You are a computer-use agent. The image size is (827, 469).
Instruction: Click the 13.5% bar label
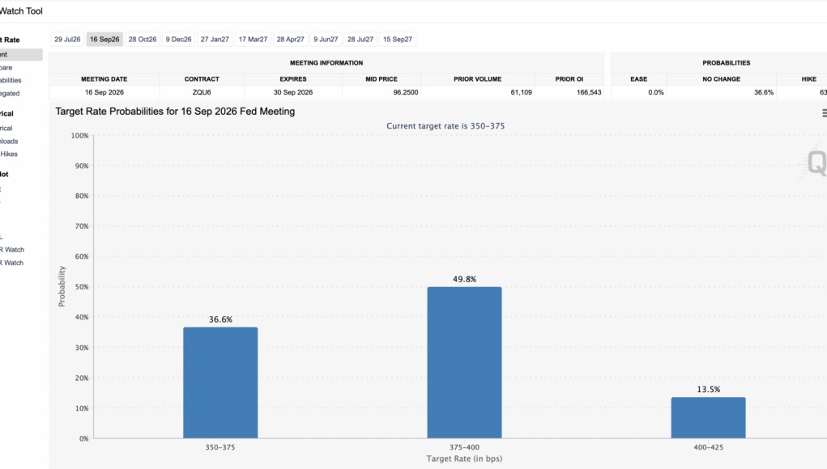708,390
